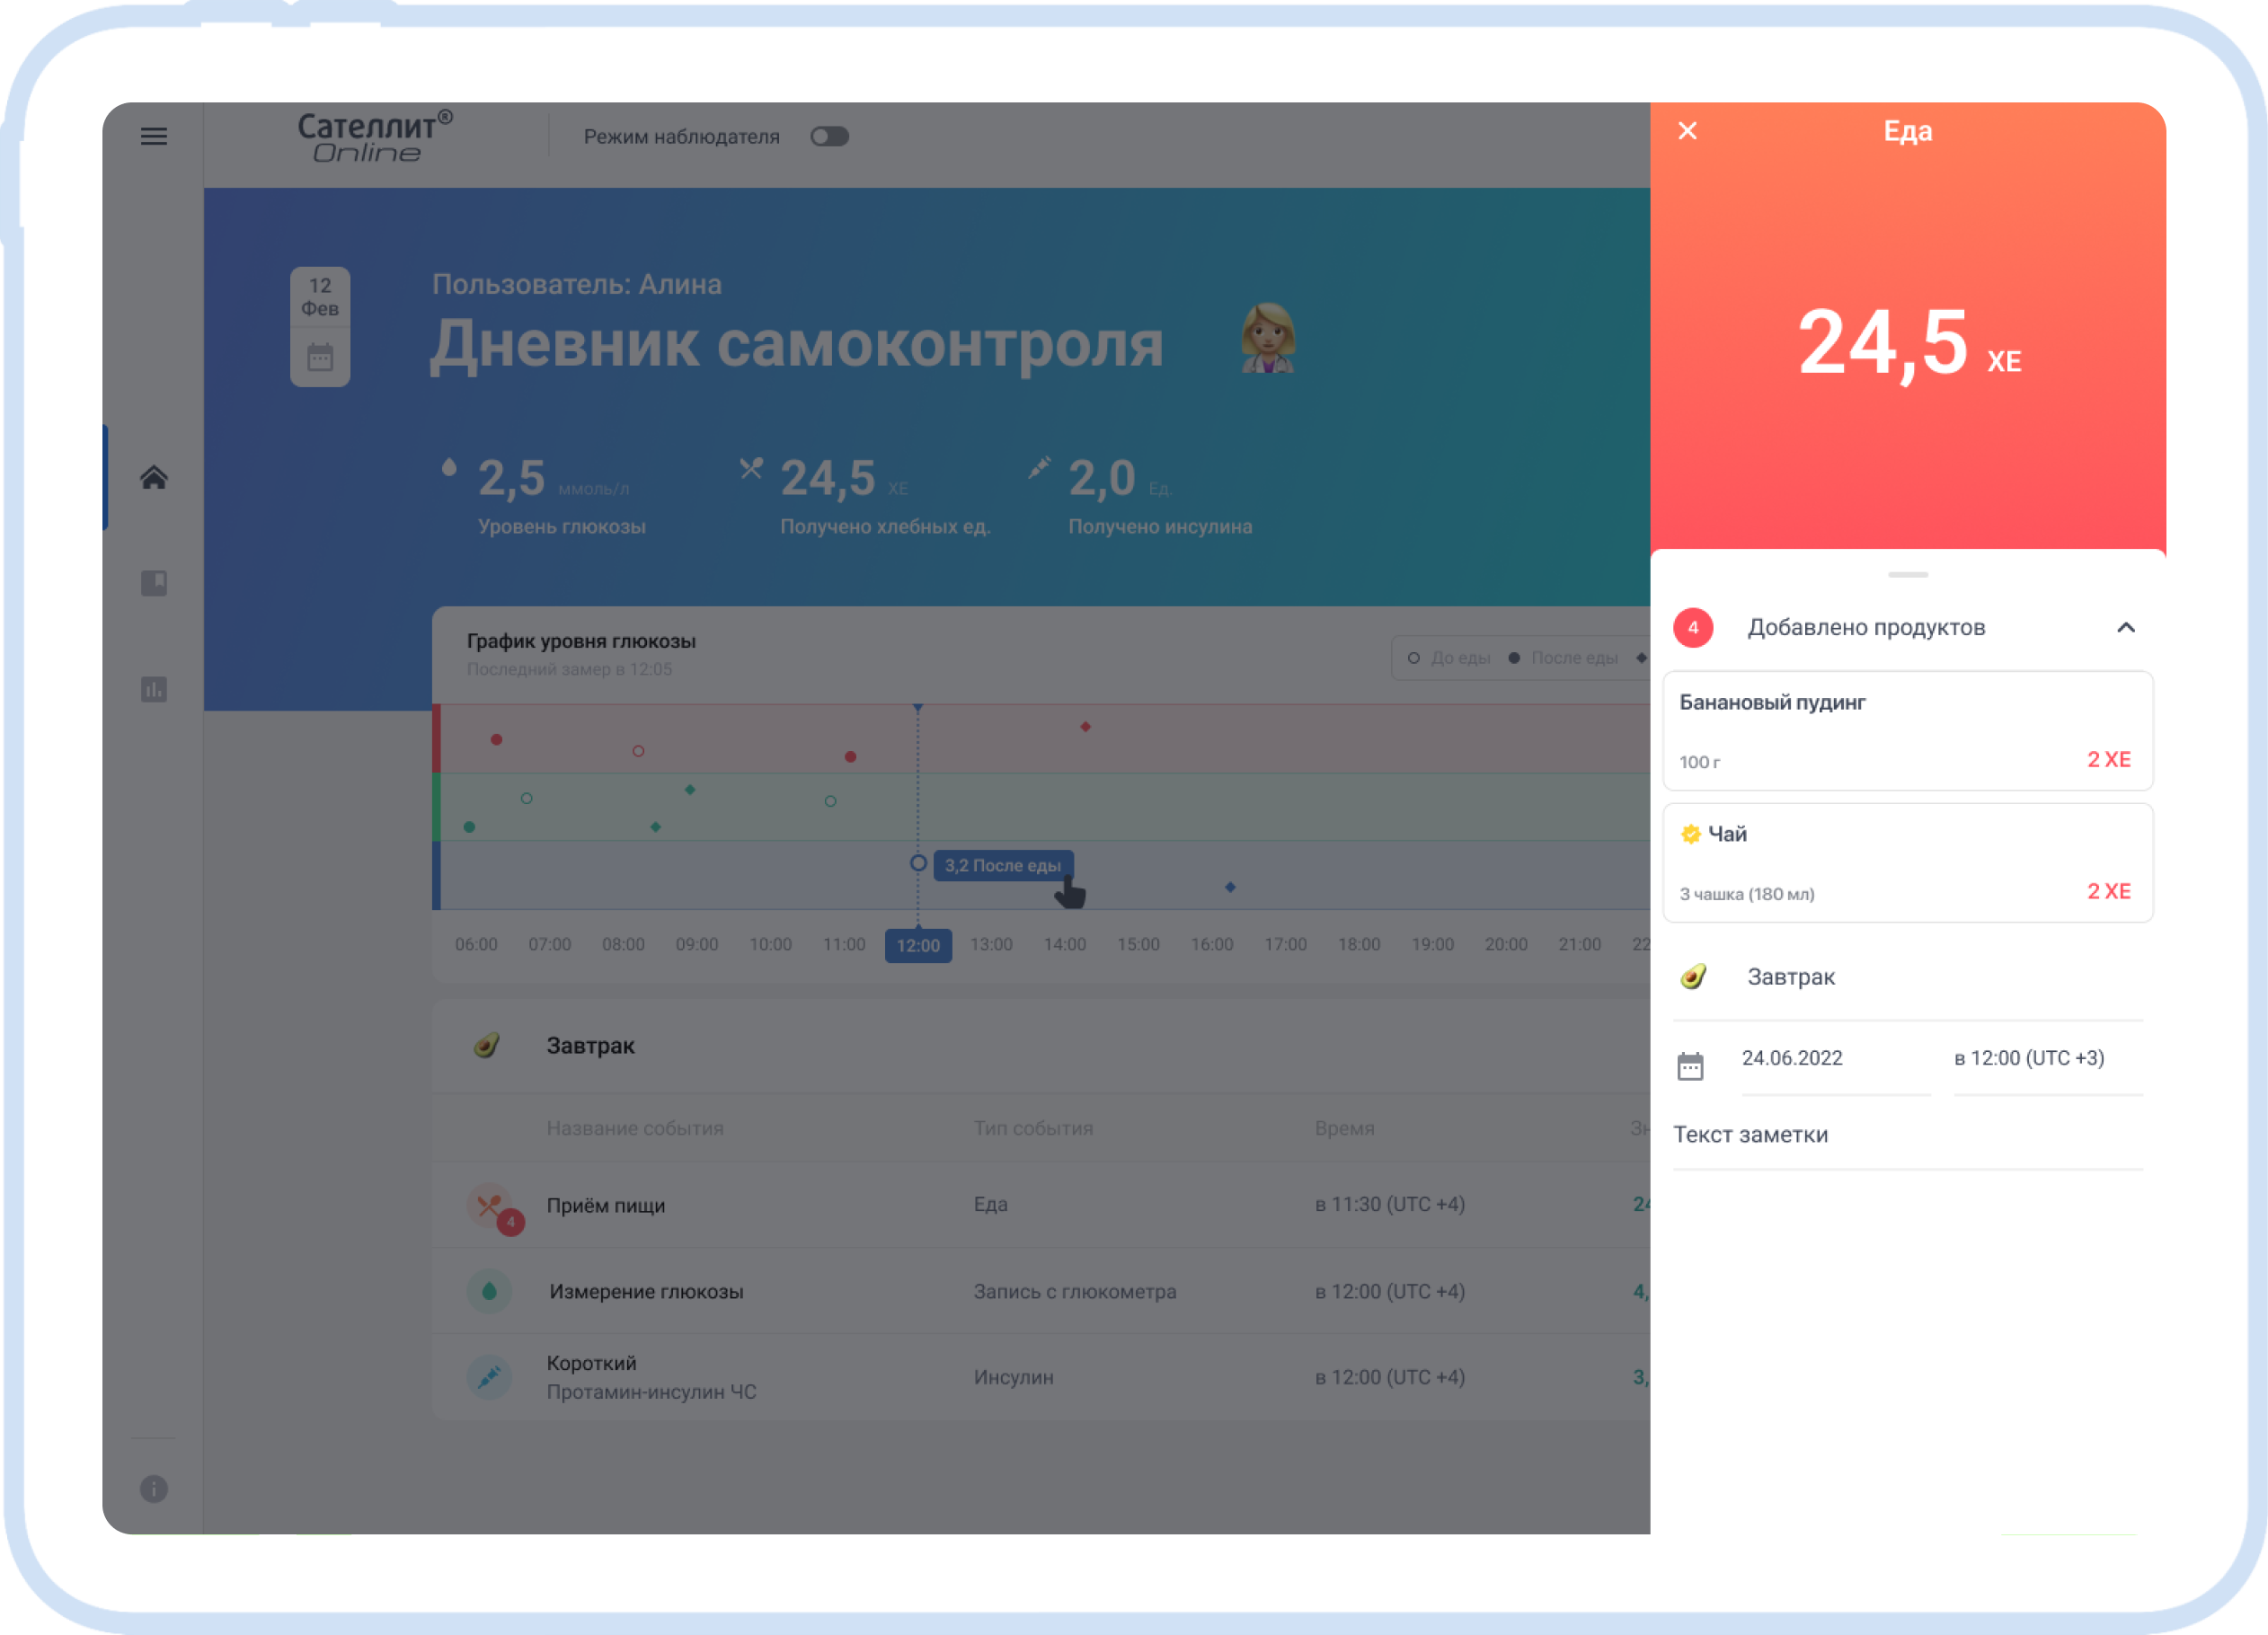Collapse the Добавлено продуктов list

[x=2126, y=628]
